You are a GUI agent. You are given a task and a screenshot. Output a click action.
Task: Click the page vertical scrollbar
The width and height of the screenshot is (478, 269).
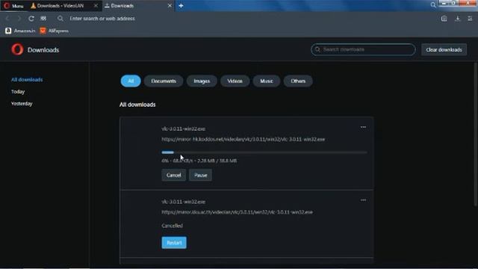point(476,134)
